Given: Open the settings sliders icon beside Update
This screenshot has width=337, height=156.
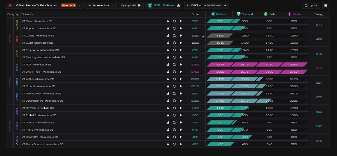Looking at the screenshot, I should 326,5.
